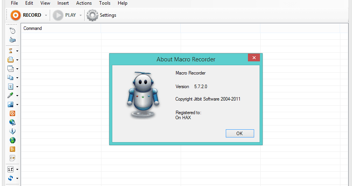Click the PLAY text label
354x186 pixels.
tap(70, 15)
